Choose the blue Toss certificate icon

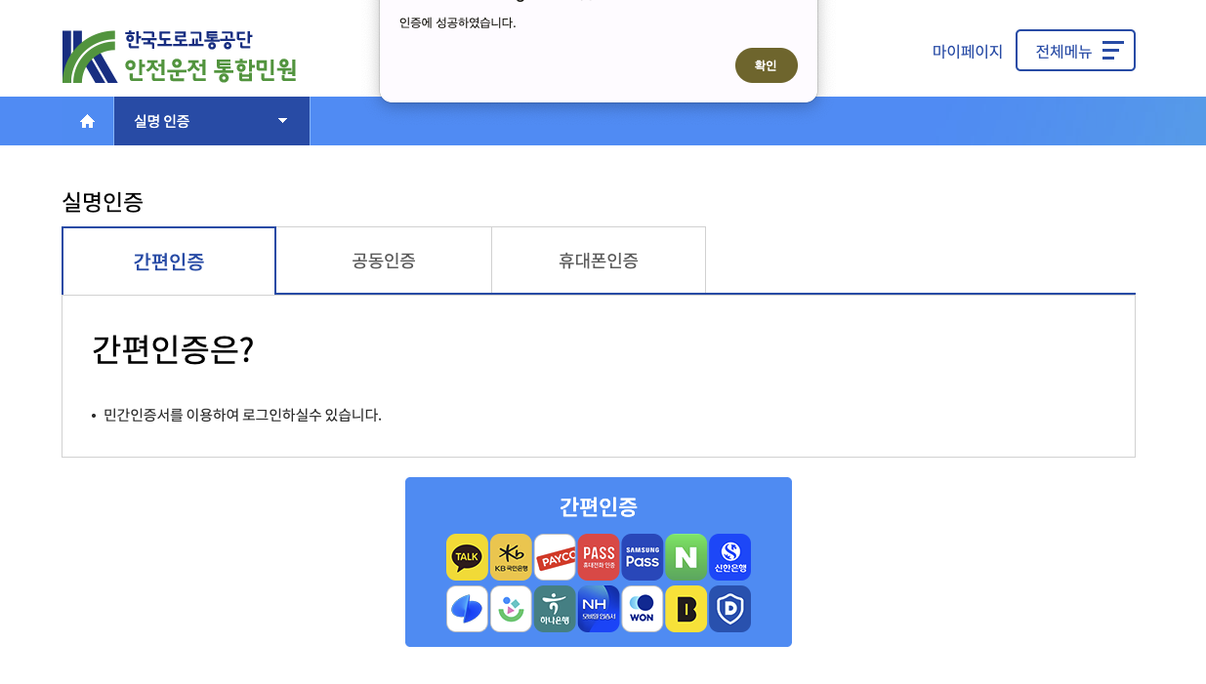(467, 609)
